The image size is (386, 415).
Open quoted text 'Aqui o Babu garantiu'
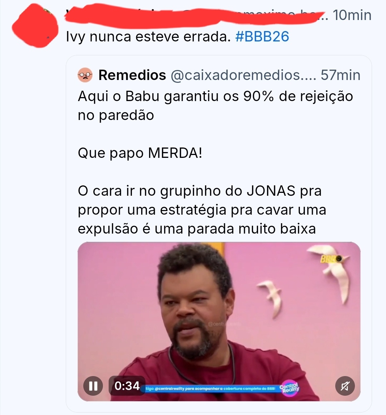(x=149, y=96)
